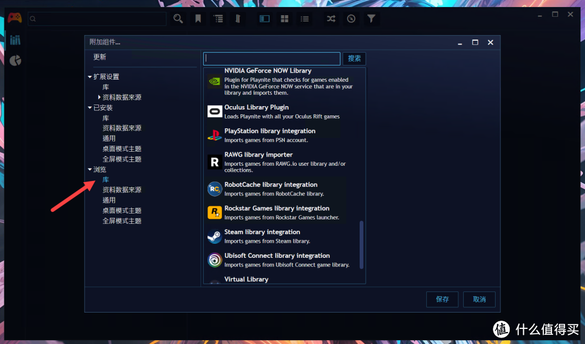The width and height of the screenshot is (585, 344).
Task: Click the 保存 button
Action: [443, 299]
